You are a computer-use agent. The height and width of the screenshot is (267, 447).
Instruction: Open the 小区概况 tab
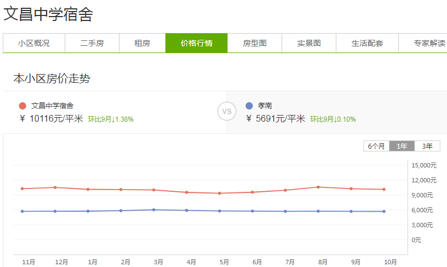pos(34,43)
